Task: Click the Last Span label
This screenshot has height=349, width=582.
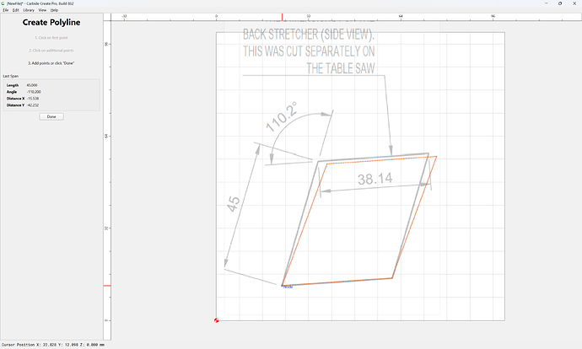Action: point(11,76)
